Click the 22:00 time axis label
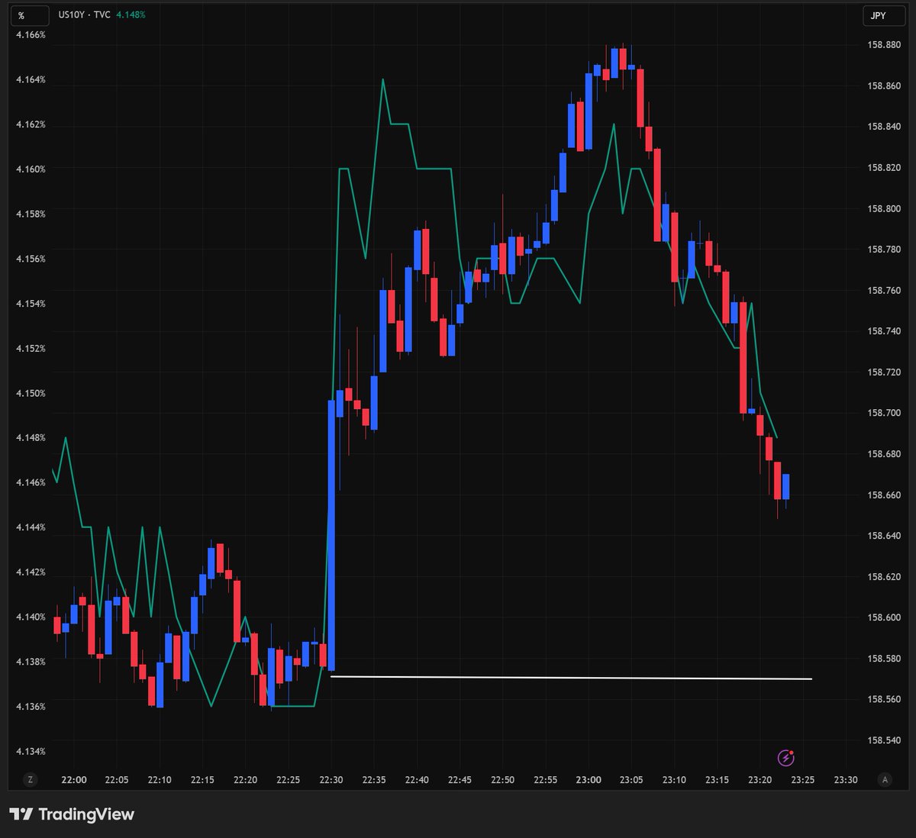916x838 pixels. point(74,780)
